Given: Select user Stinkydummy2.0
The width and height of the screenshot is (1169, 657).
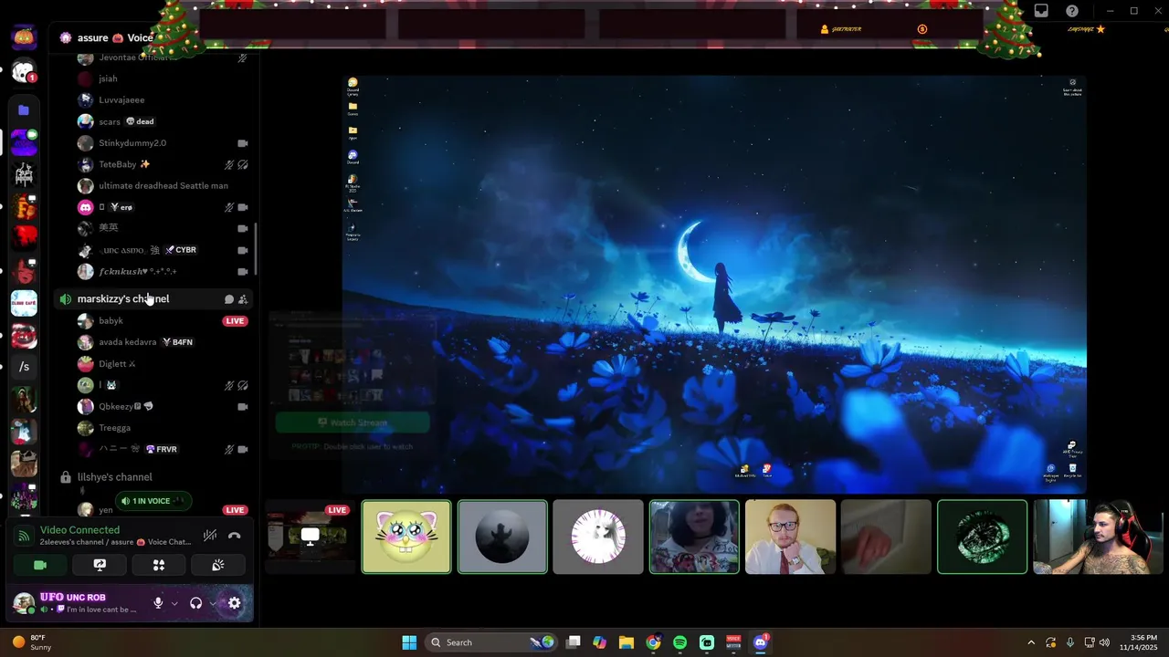Looking at the screenshot, I should tap(132, 143).
